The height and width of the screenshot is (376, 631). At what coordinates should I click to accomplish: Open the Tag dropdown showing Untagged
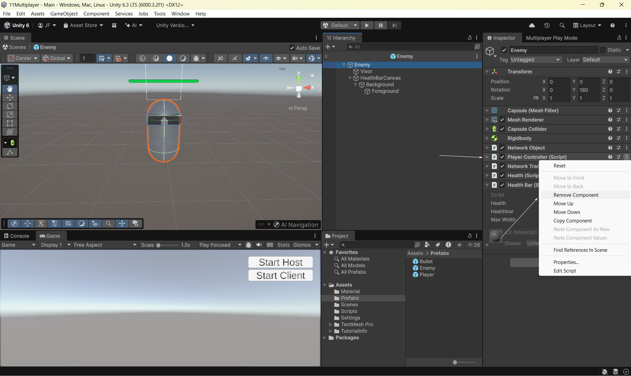[x=535, y=60]
